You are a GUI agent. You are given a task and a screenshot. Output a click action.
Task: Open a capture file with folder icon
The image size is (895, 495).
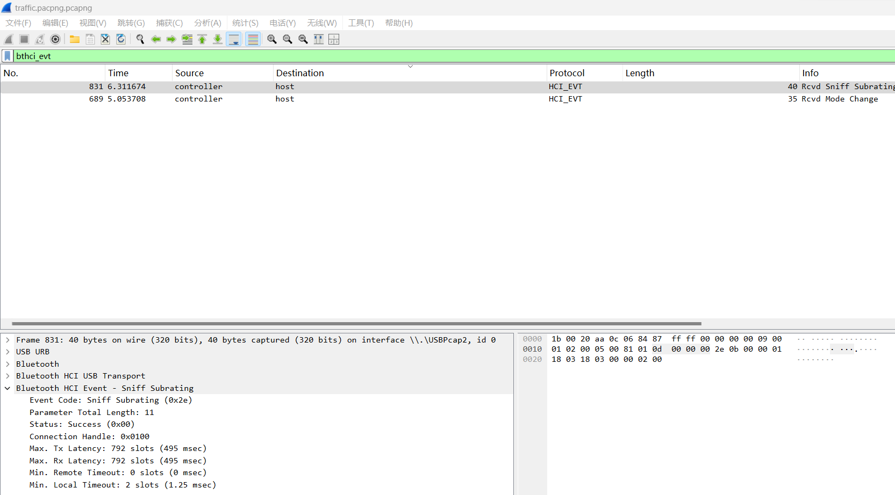(x=75, y=39)
